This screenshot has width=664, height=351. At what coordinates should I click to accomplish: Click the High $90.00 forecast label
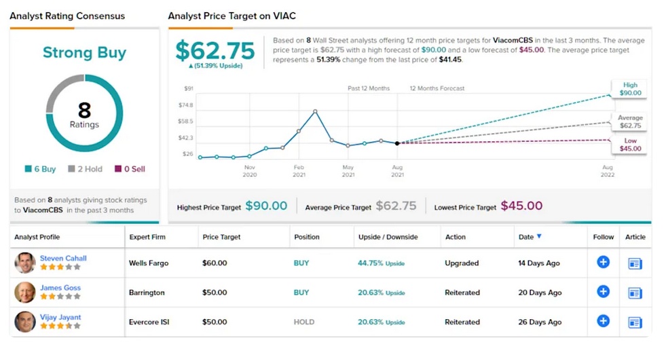[x=629, y=89]
